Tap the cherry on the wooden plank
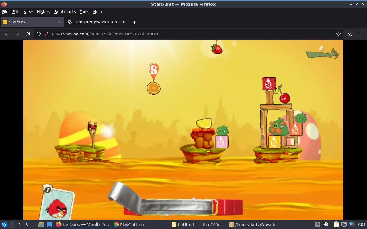 tap(284, 98)
